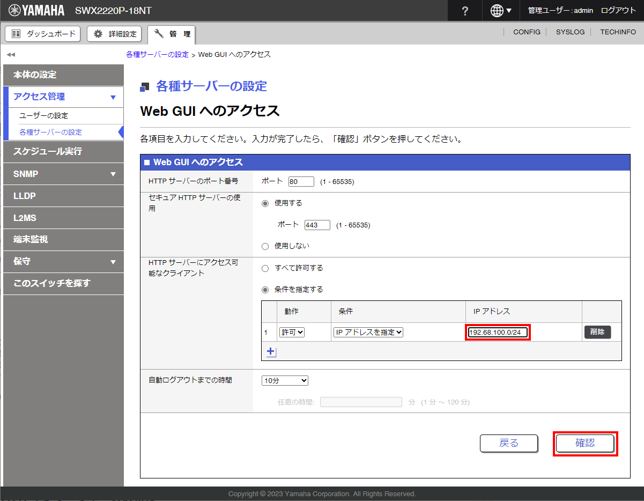Select 条件を指定する radio button
The width and height of the screenshot is (644, 501).
click(x=265, y=290)
